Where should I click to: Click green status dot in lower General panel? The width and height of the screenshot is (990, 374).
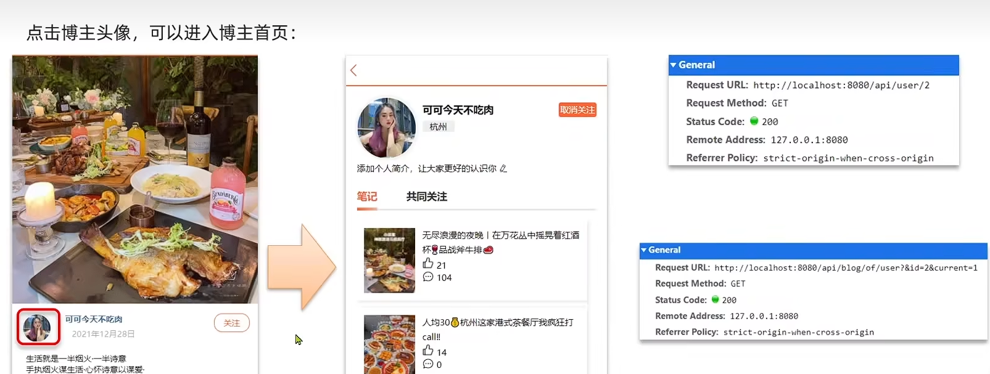(x=715, y=299)
